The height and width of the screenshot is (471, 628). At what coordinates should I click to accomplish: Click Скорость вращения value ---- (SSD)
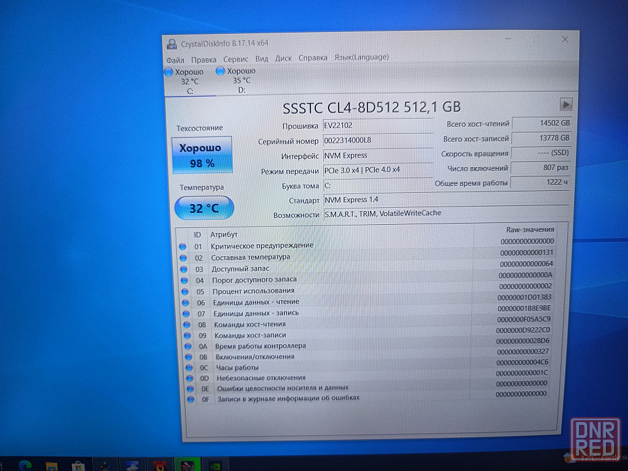540,153
